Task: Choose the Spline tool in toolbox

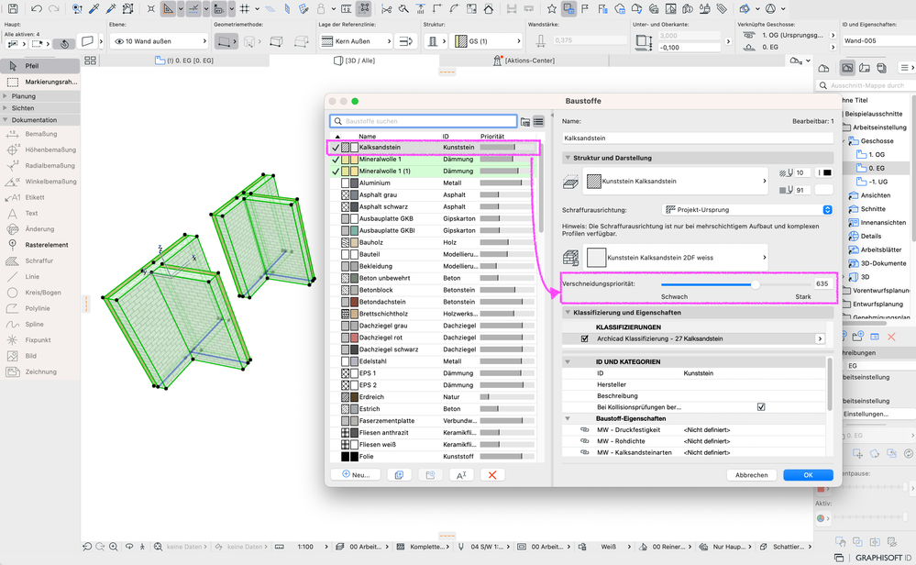Action: point(34,324)
